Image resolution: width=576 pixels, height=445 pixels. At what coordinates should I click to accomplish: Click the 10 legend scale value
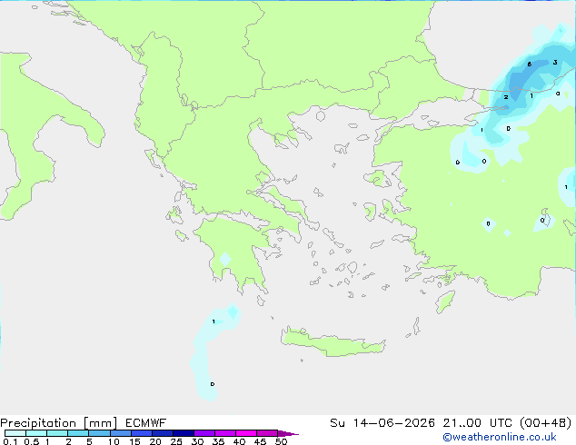tap(114, 441)
